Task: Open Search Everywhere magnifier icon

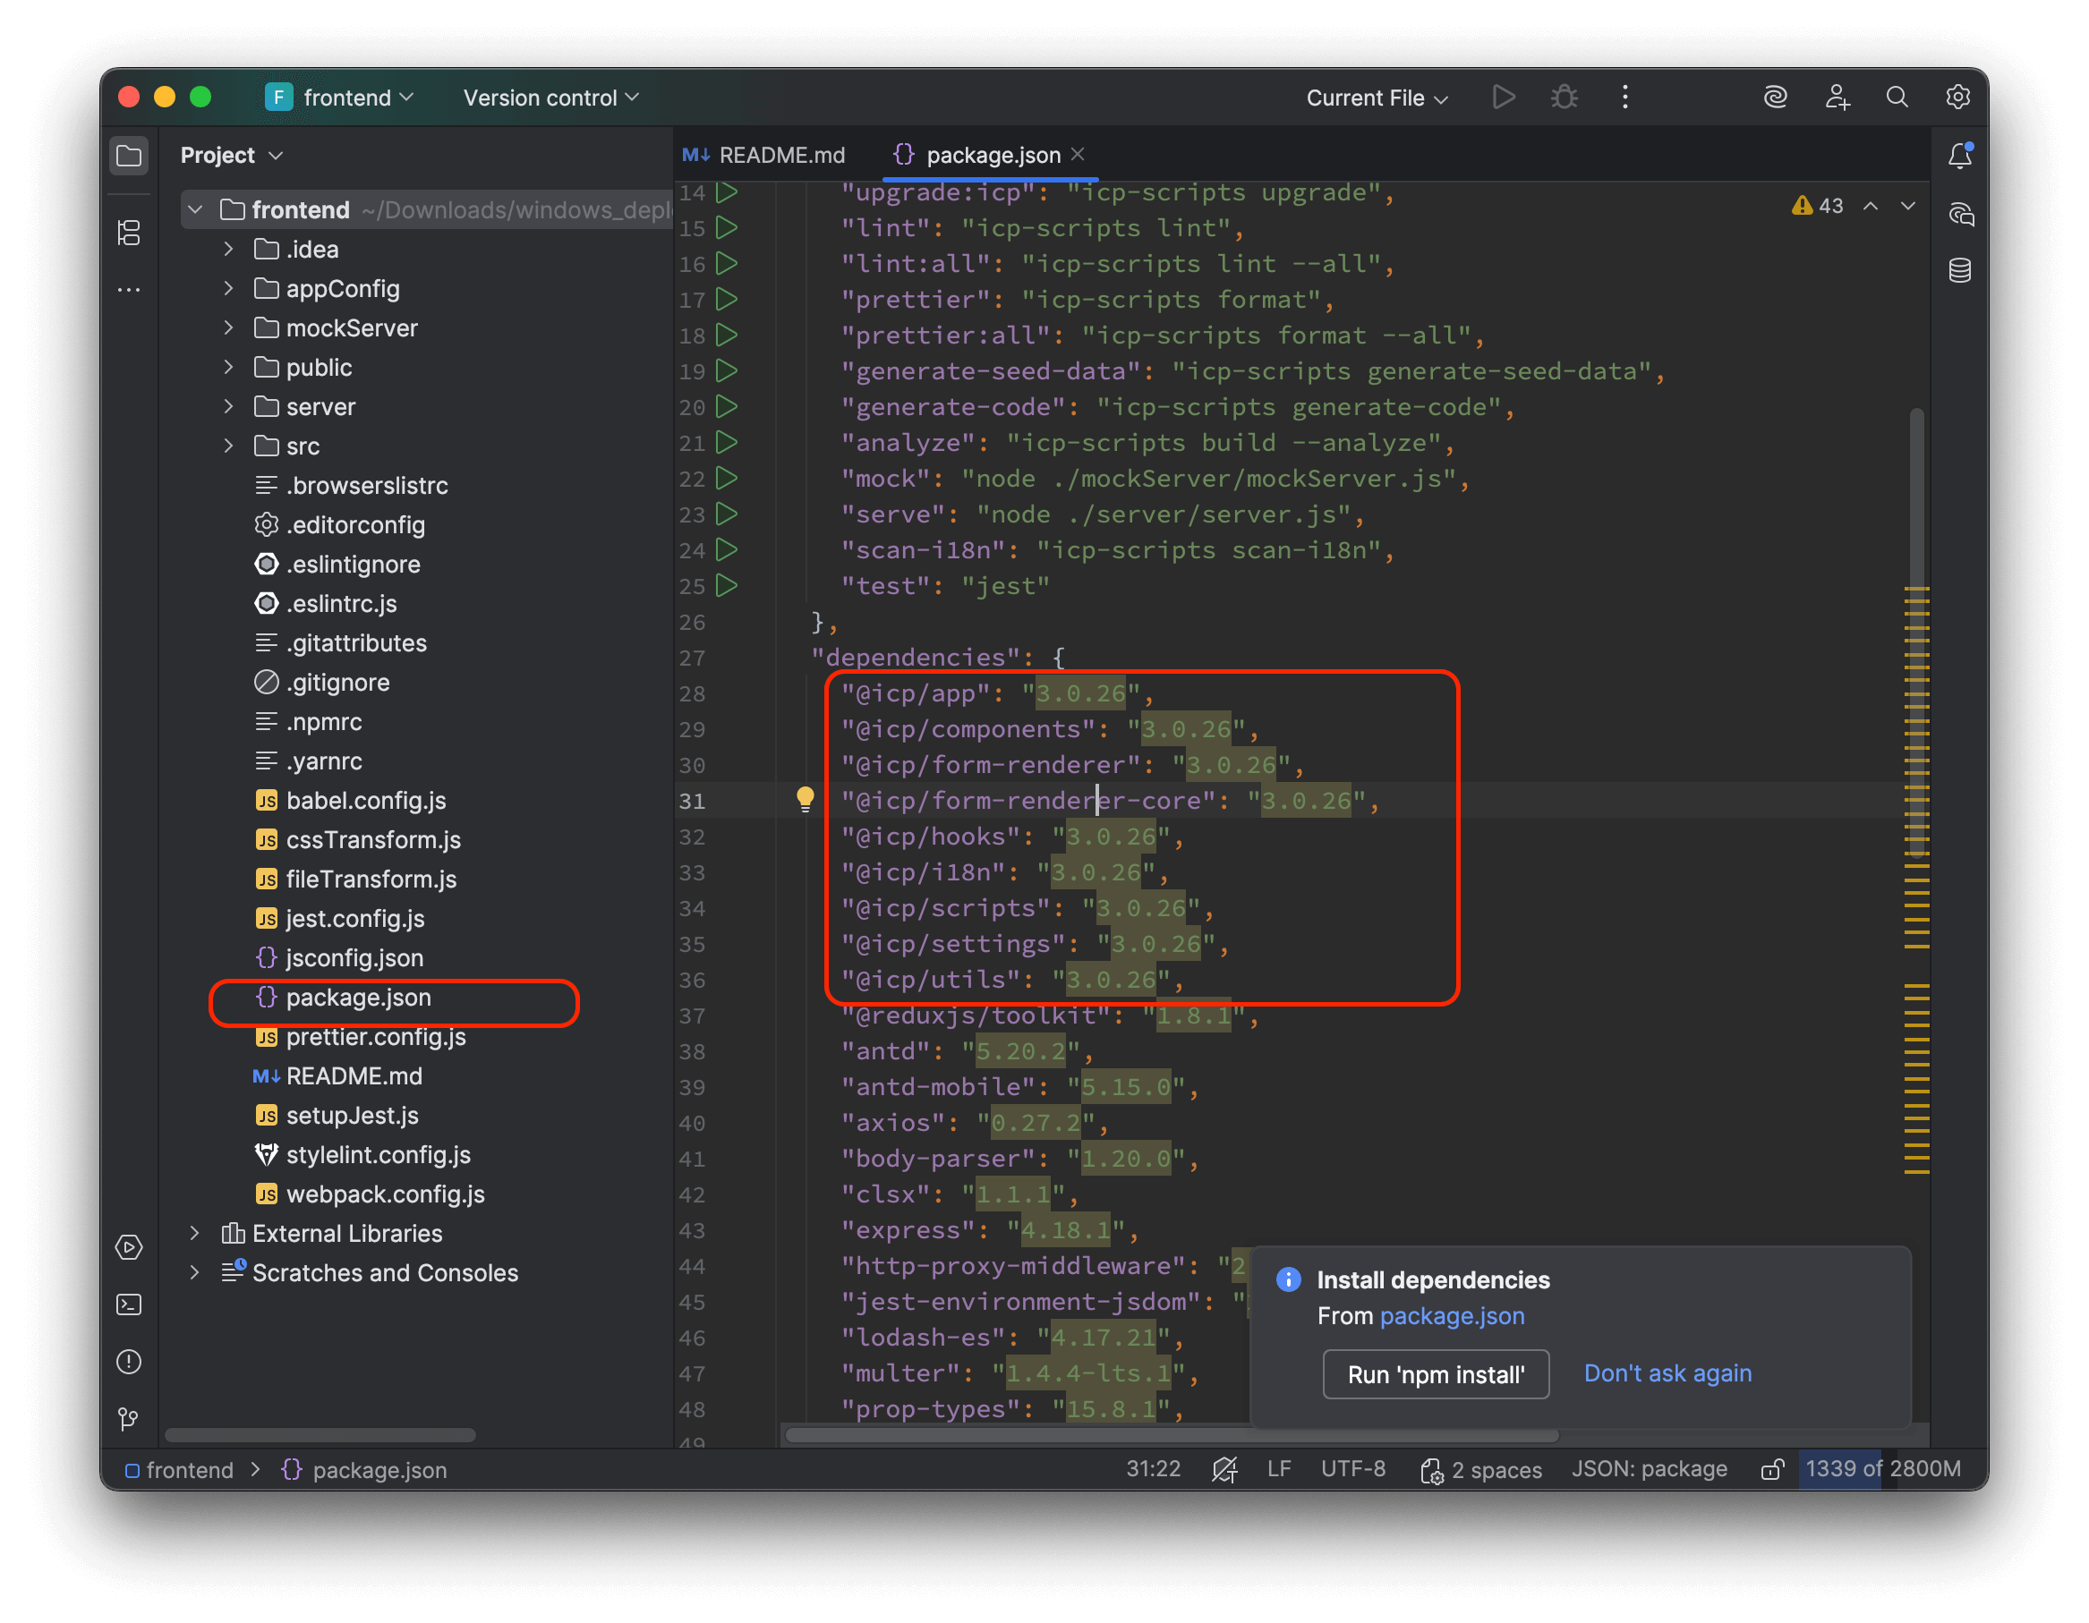Action: click(x=1897, y=98)
